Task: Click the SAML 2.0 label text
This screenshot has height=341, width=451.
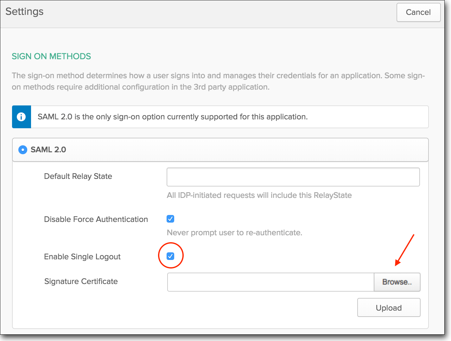Action: click(48, 149)
